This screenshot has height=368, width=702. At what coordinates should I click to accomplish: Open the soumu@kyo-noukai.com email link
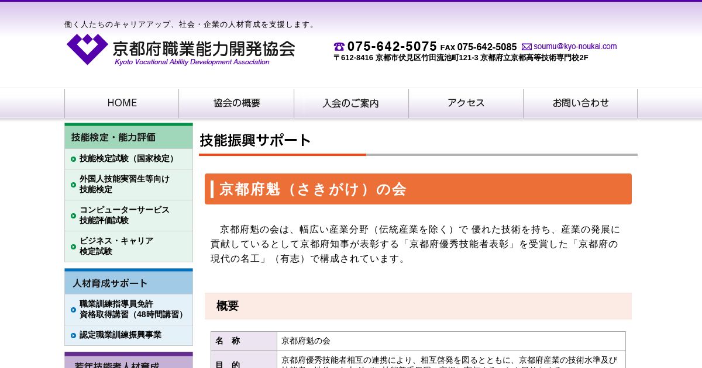pyautogui.click(x=575, y=46)
